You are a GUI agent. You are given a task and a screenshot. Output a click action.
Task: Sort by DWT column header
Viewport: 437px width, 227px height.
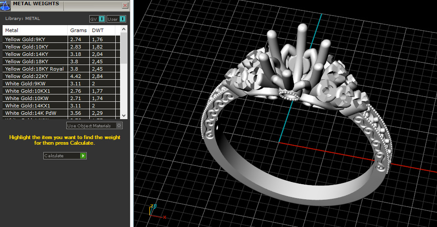coord(102,30)
